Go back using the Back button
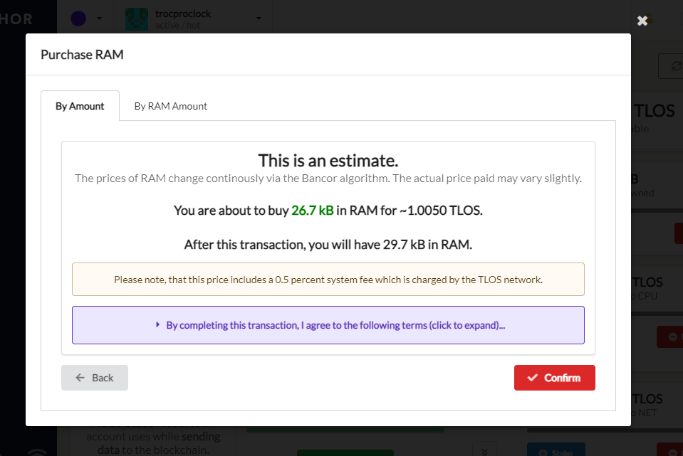This screenshot has width=683, height=456. [95, 378]
